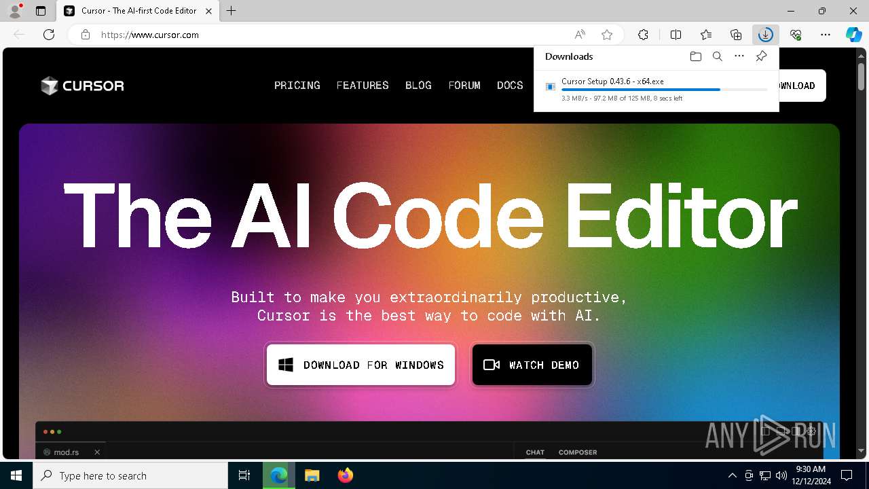This screenshot has height=489, width=869.
Task: Open Edge Settings and more menu
Action: click(826, 35)
